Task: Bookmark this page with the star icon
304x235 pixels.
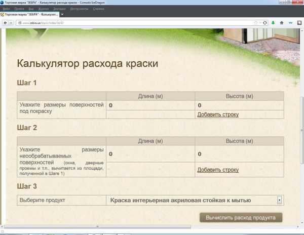Action: [x=256, y=23]
